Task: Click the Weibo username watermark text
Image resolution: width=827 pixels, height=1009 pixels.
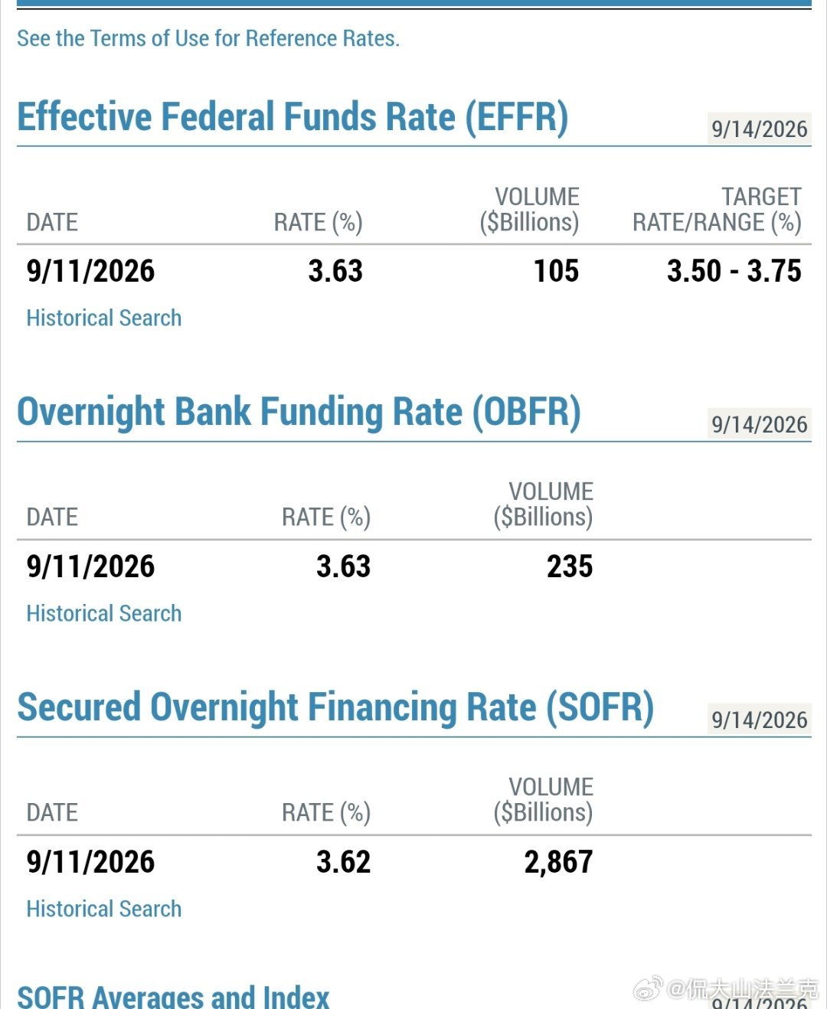Action: tap(743, 989)
